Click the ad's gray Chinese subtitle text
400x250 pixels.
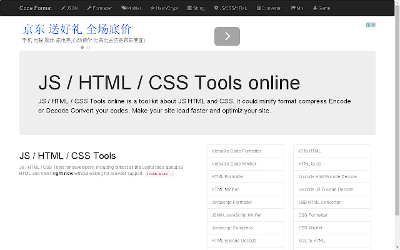click(x=84, y=40)
